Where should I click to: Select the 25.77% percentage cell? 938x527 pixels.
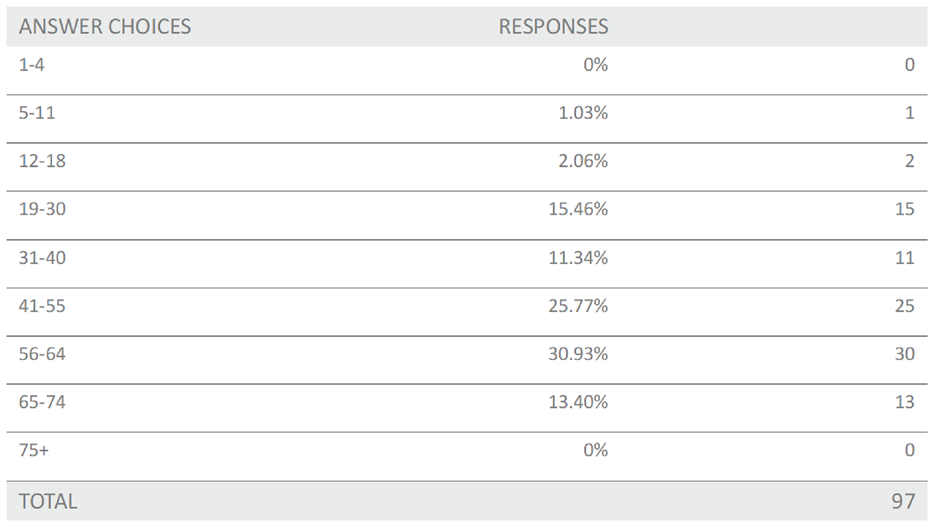click(578, 306)
